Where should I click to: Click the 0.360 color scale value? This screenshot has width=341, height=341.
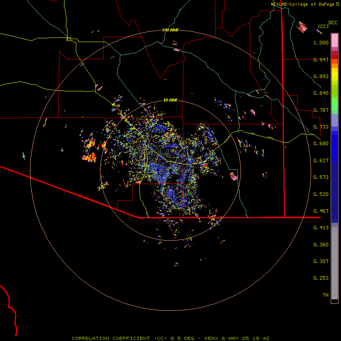point(321,245)
